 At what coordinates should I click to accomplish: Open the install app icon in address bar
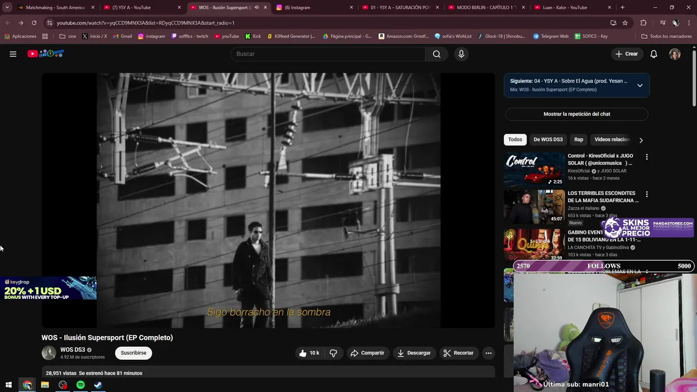pyautogui.click(x=613, y=23)
